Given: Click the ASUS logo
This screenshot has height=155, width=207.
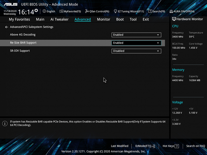Looking at the screenshot, I should [11, 4].
